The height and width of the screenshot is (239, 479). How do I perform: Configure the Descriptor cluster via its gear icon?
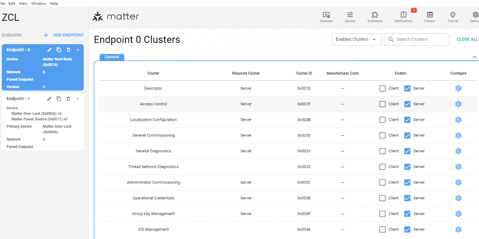click(458, 88)
